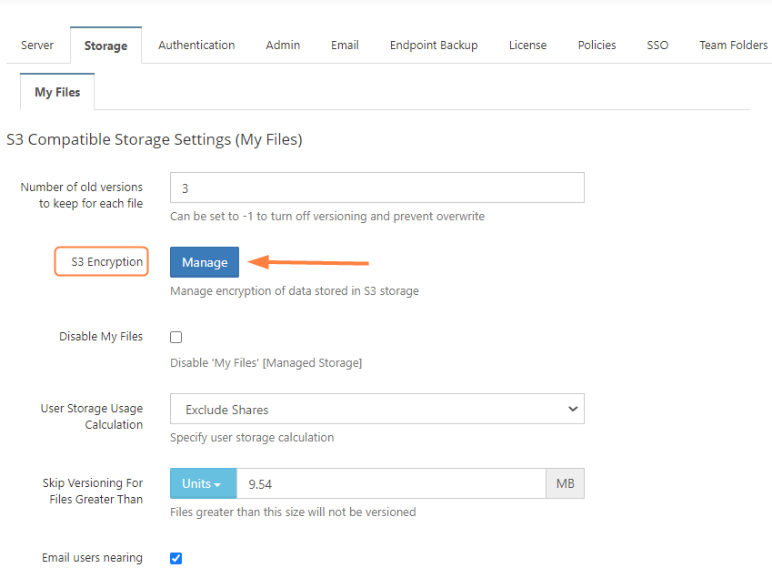
Task: Go to the Team Folders tab
Action: 733,45
